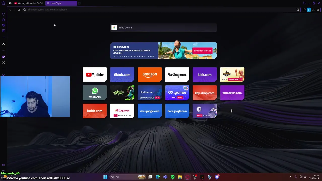Open the World of Tanks Free to Play tile
The height and width of the screenshot is (181, 322).
tap(205, 111)
